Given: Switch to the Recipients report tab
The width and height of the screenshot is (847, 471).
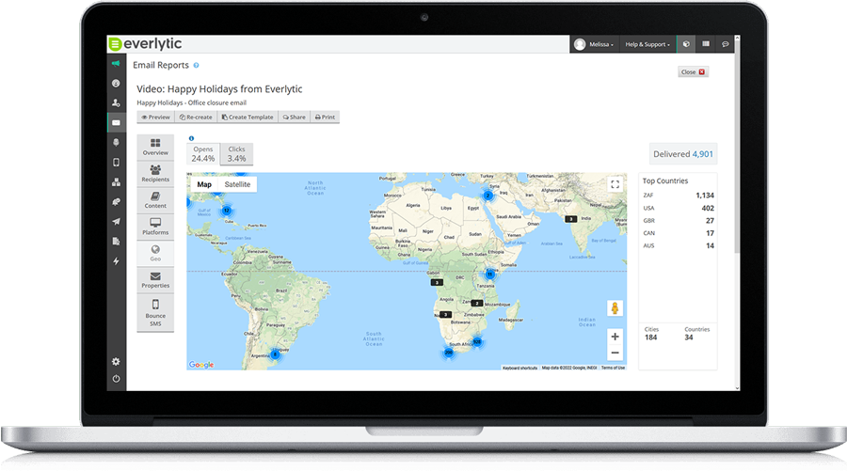Looking at the screenshot, I should (x=155, y=173).
